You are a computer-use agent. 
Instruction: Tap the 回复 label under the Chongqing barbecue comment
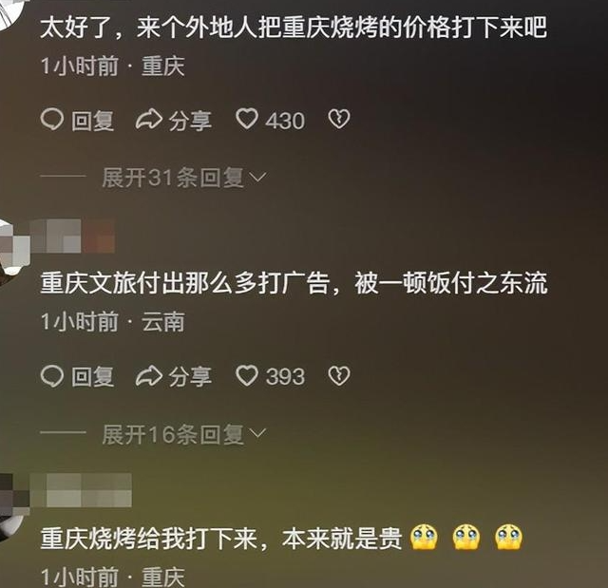point(92,120)
